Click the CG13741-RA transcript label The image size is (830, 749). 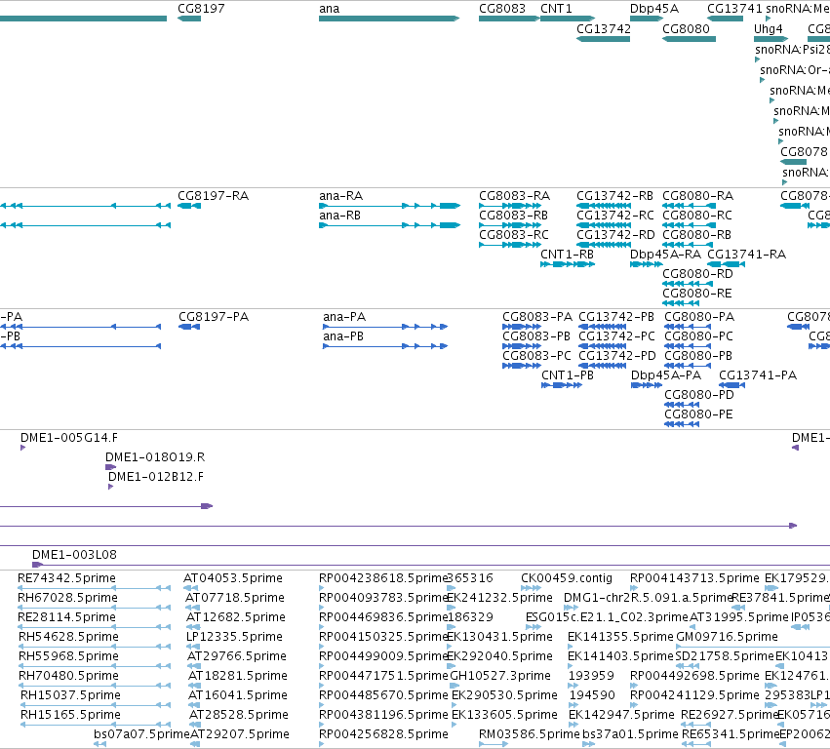coord(747,255)
